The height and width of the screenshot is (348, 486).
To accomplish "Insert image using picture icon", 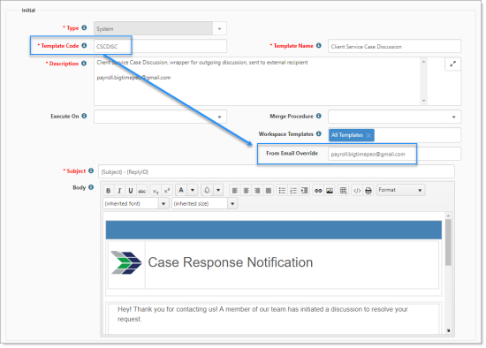I will 330,191.
